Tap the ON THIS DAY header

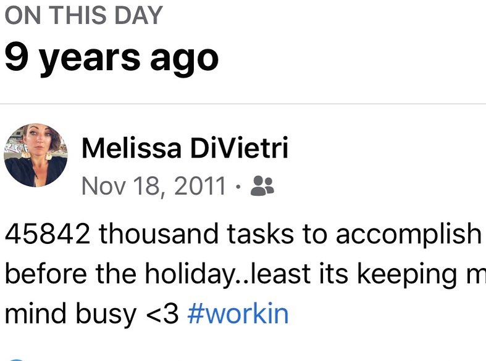[x=83, y=15]
